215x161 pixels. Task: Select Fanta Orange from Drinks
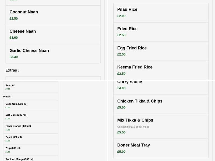pyautogui.click(x=30, y=128)
